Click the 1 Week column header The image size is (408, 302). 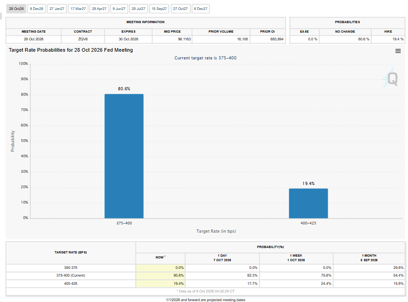click(x=296, y=258)
